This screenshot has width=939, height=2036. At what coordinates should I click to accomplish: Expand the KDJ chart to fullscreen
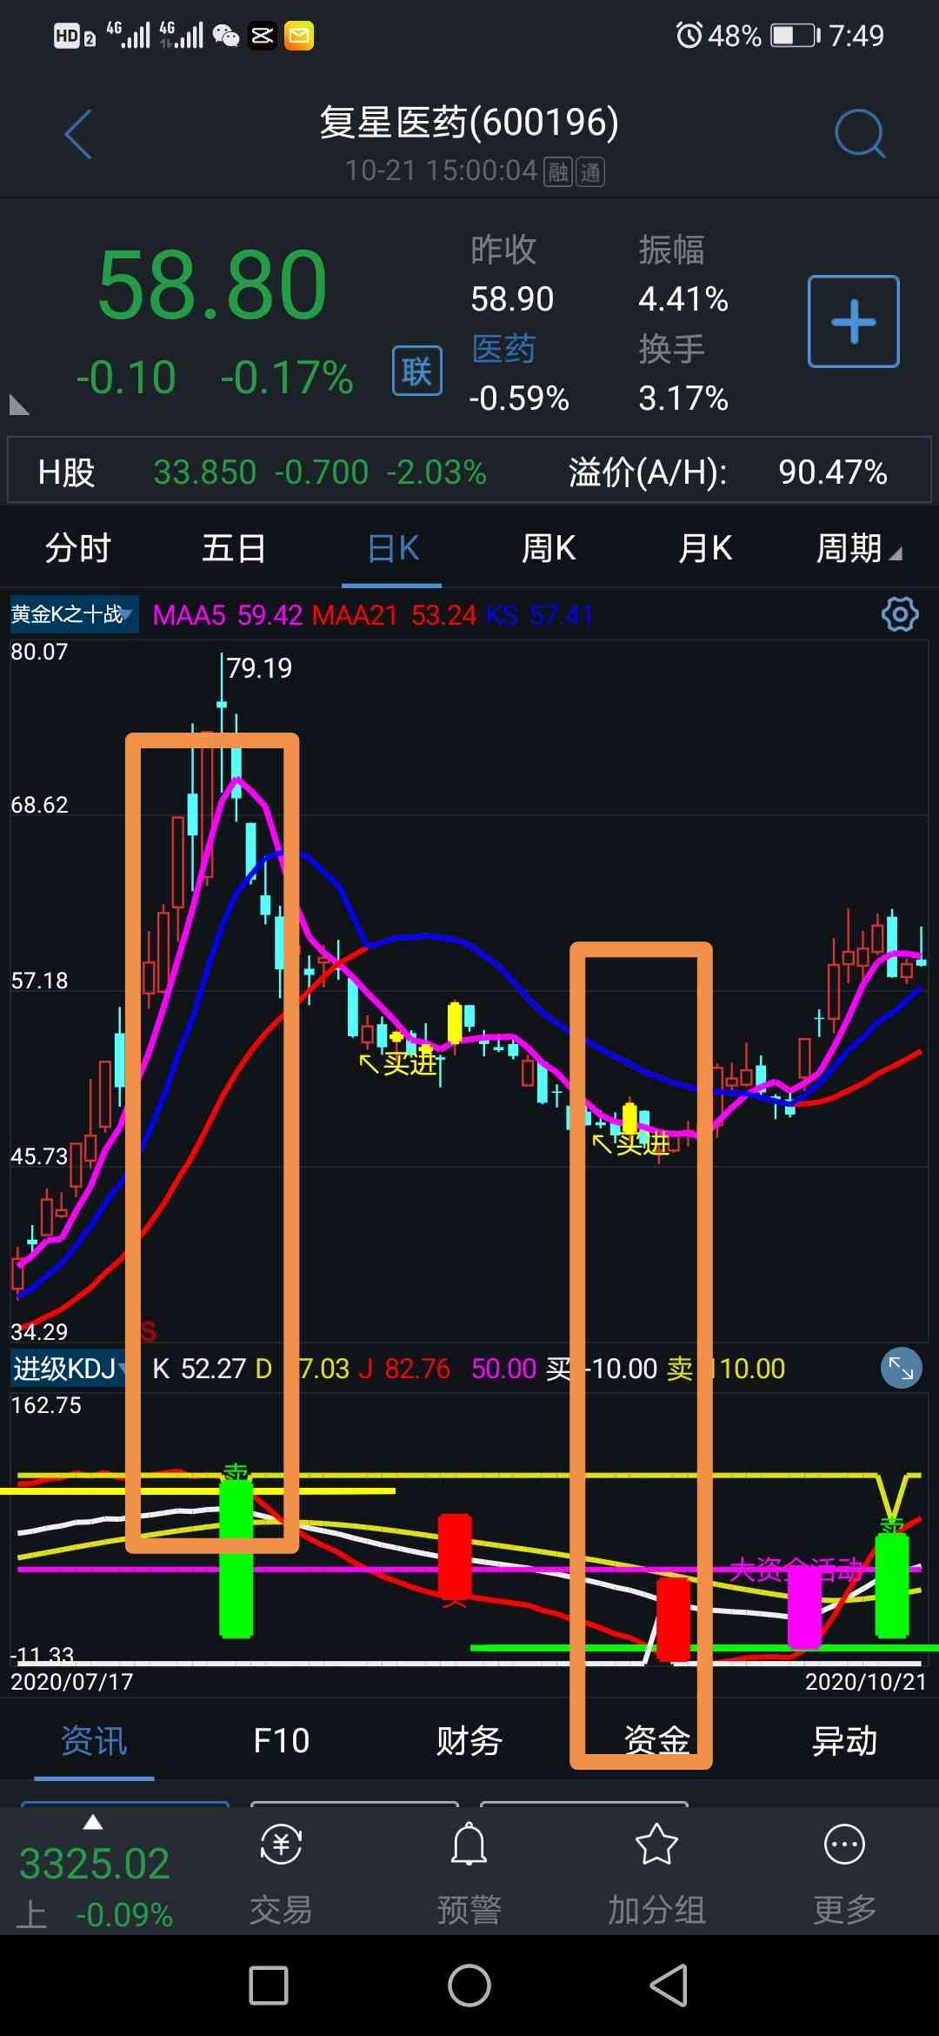tap(901, 1369)
